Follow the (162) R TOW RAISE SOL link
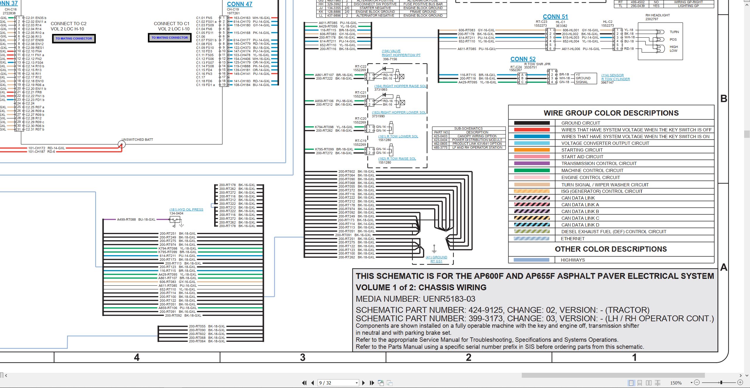Screen dimensions: 750x388 tap(397, 159)
